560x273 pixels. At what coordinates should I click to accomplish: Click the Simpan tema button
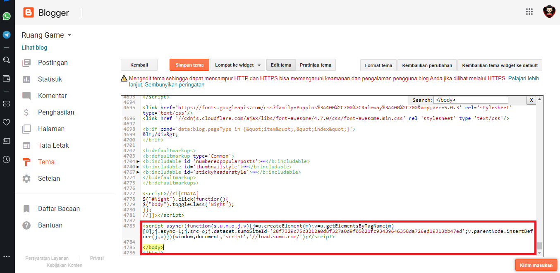click(189, 65)
